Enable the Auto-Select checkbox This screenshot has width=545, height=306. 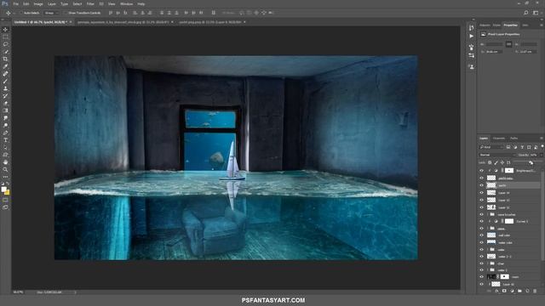(x=21, y=13)
